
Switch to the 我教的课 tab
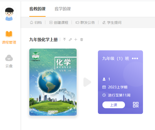(37, 9)
